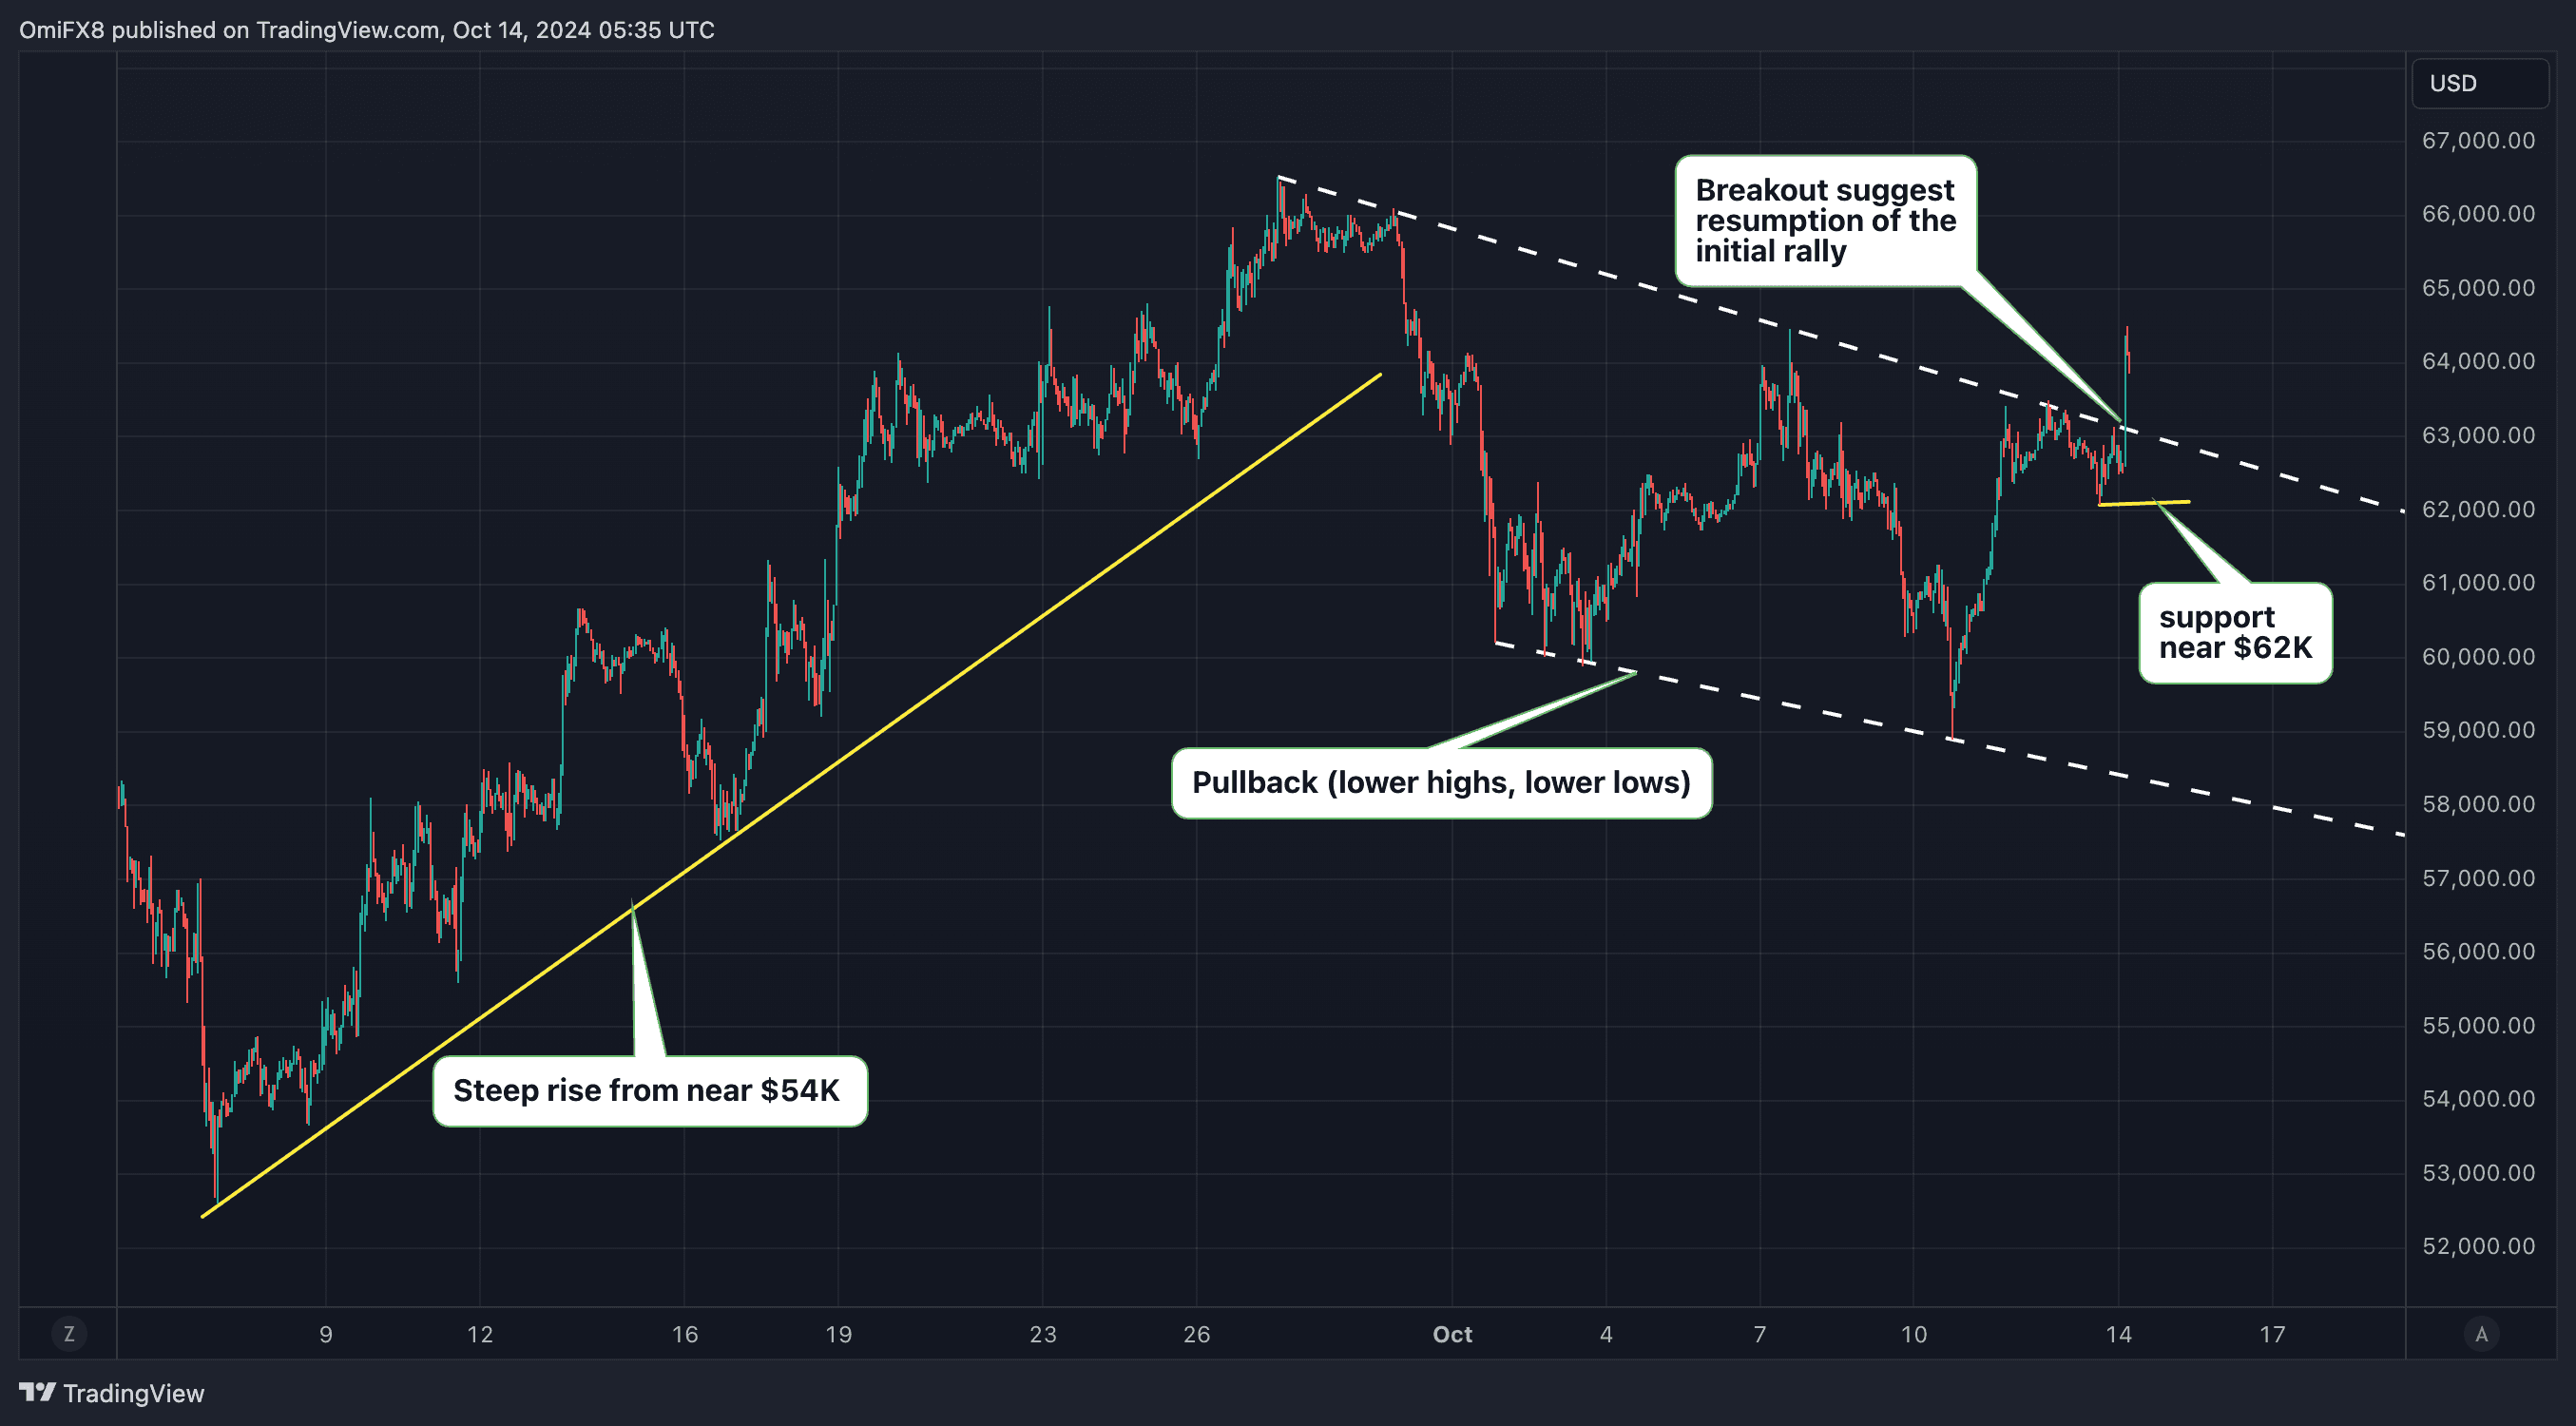Select the 'Steep rise from near $54K' callout
Image resolution: width=2576 pixels, height=1426 pixels.
click(650, 1091)
